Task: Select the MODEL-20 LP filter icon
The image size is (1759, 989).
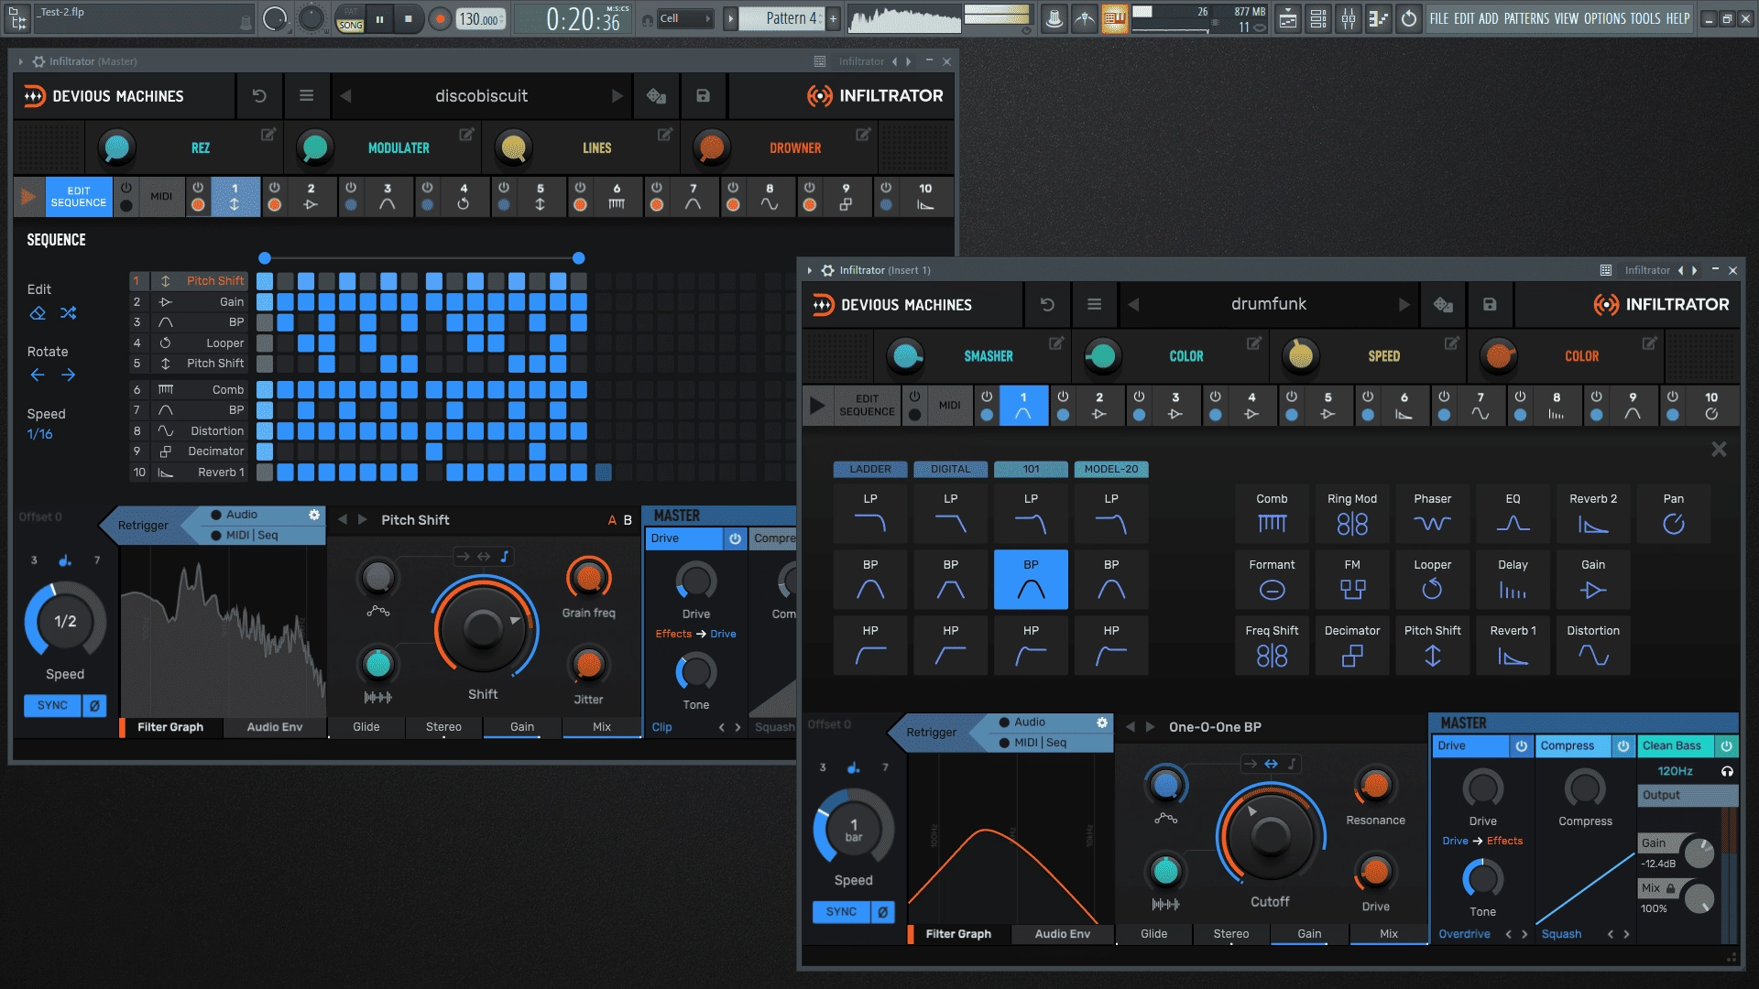Action: pyautogui.click(x=1111, y=514)
